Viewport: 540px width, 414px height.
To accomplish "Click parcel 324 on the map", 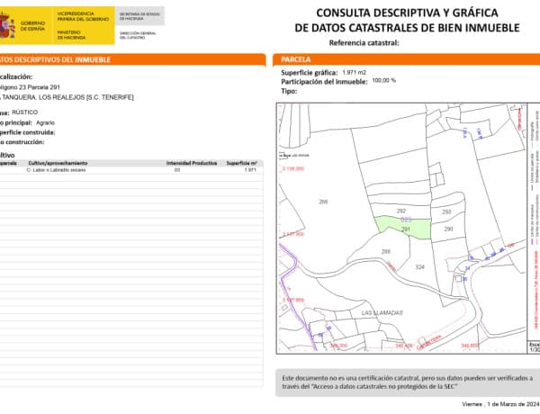I will [419, 267].
